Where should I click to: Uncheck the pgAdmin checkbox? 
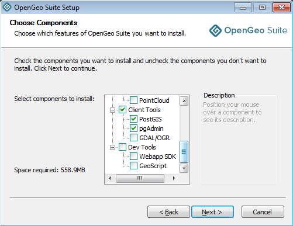tap(133, 128)
